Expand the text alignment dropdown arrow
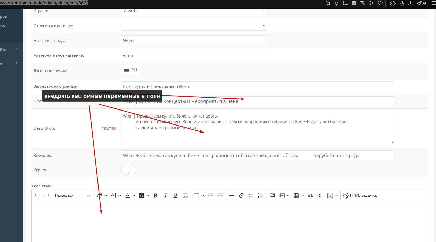The image size is (436, 242). point(202,196)
